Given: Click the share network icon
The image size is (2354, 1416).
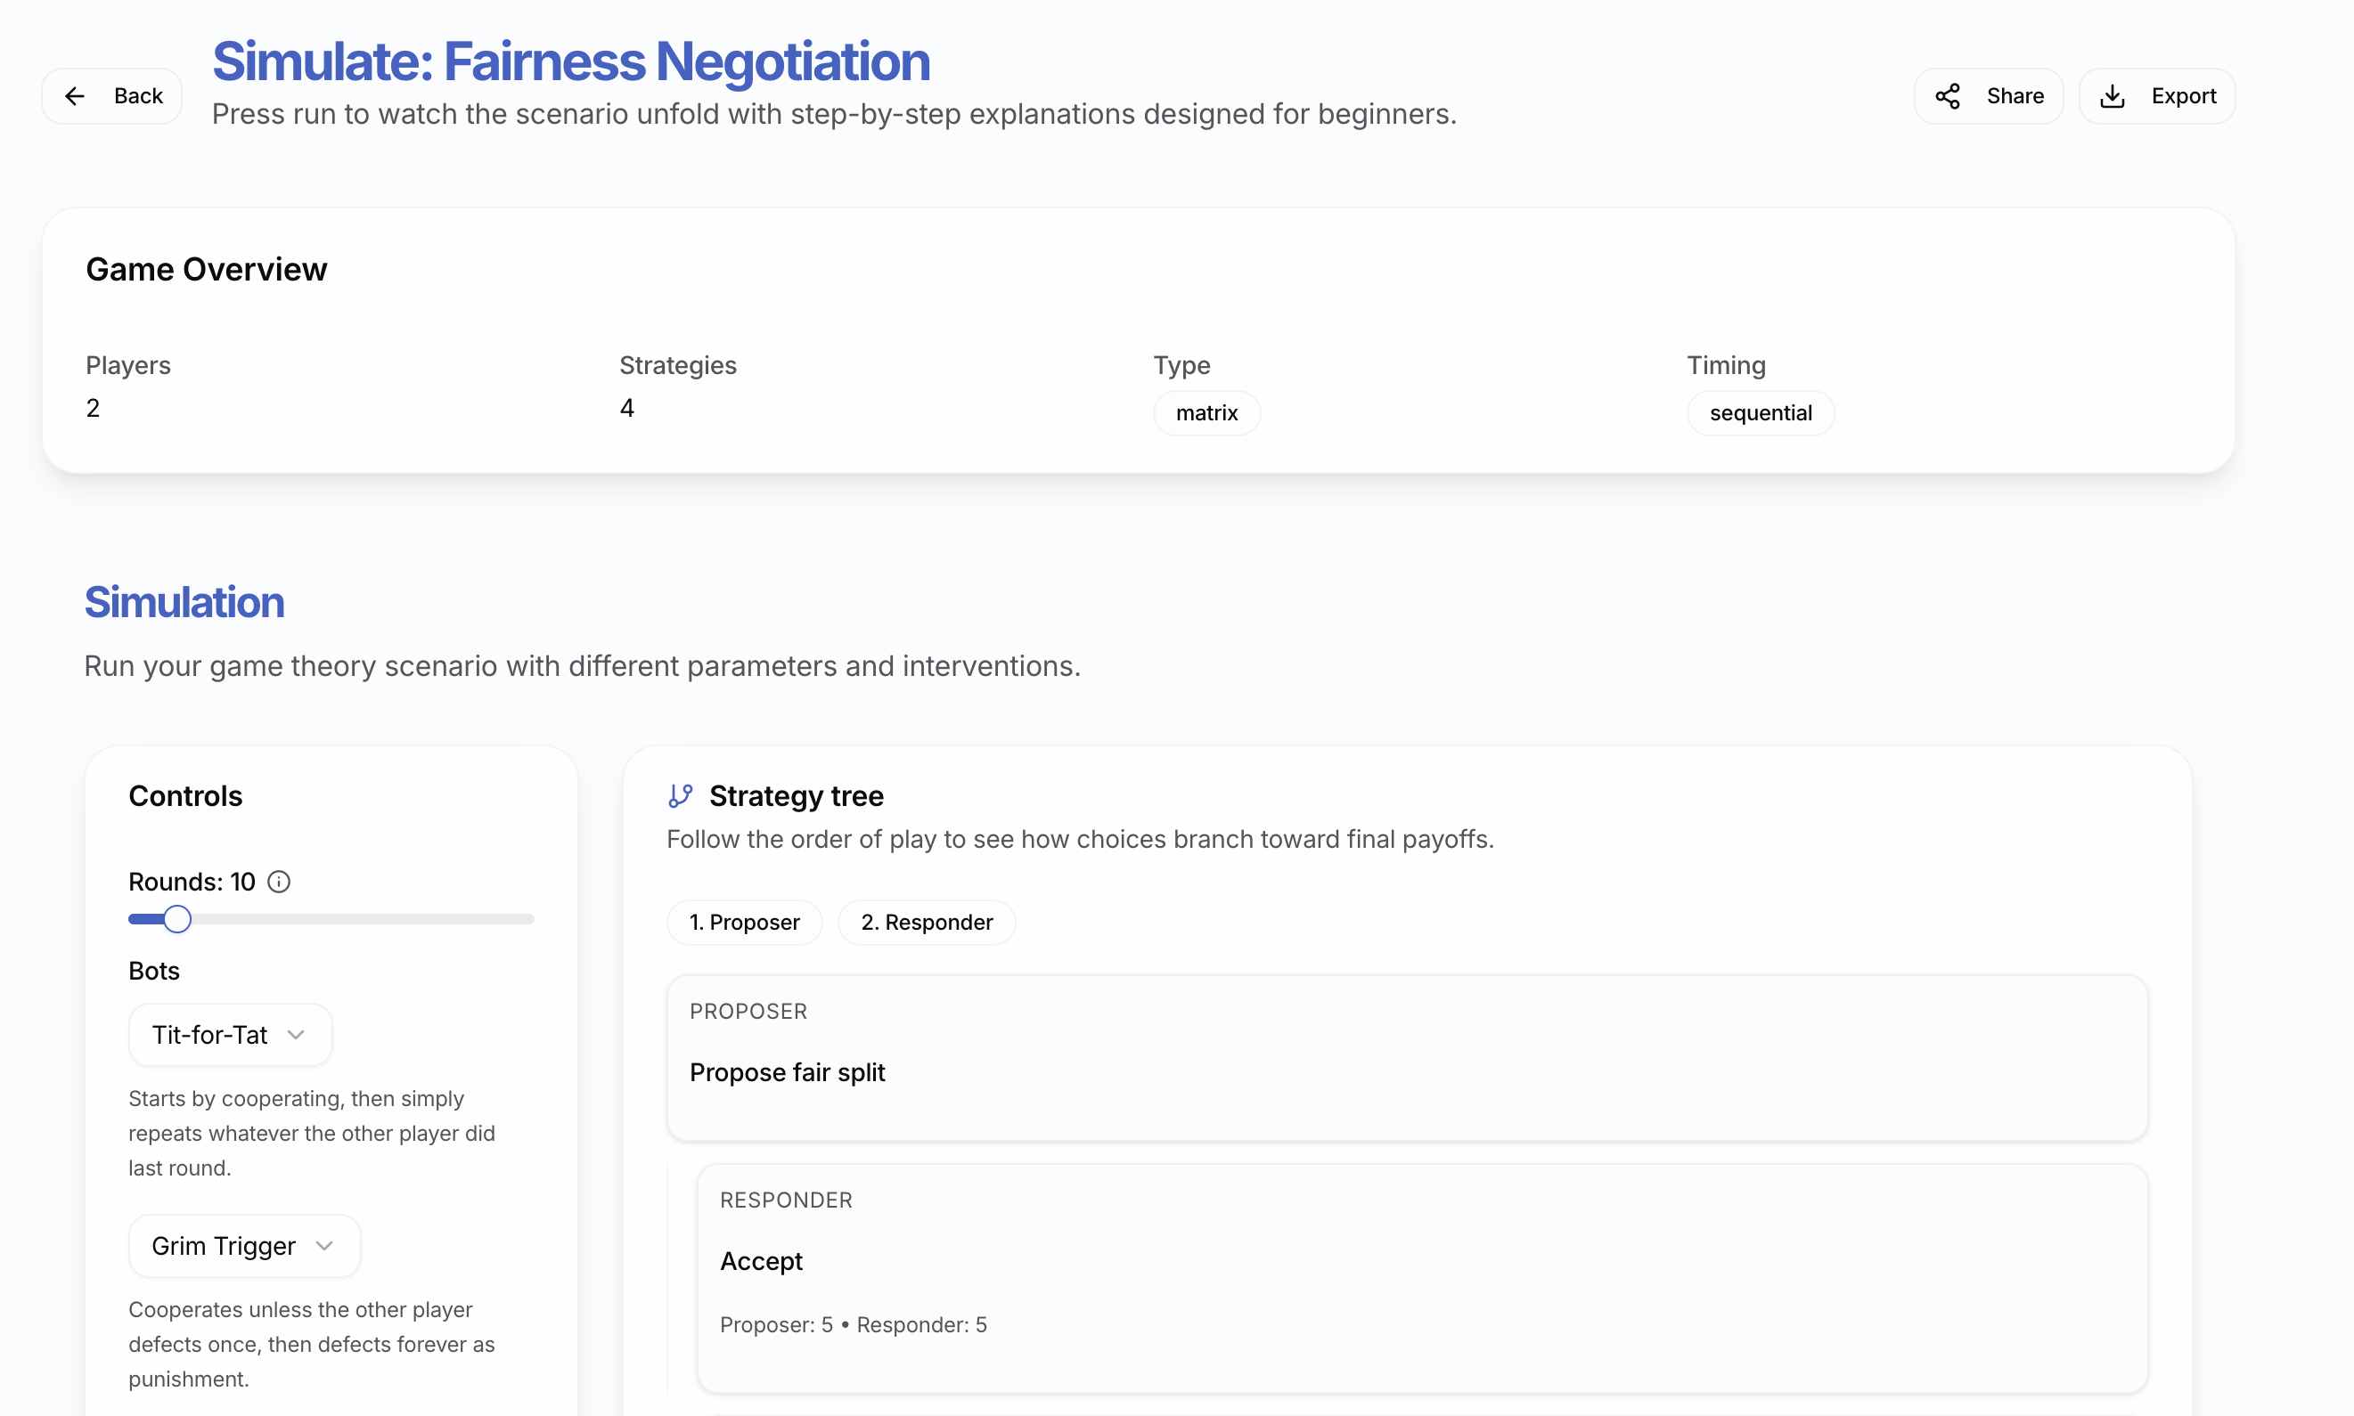Looking at the screenshot, I should point(1948,96).
